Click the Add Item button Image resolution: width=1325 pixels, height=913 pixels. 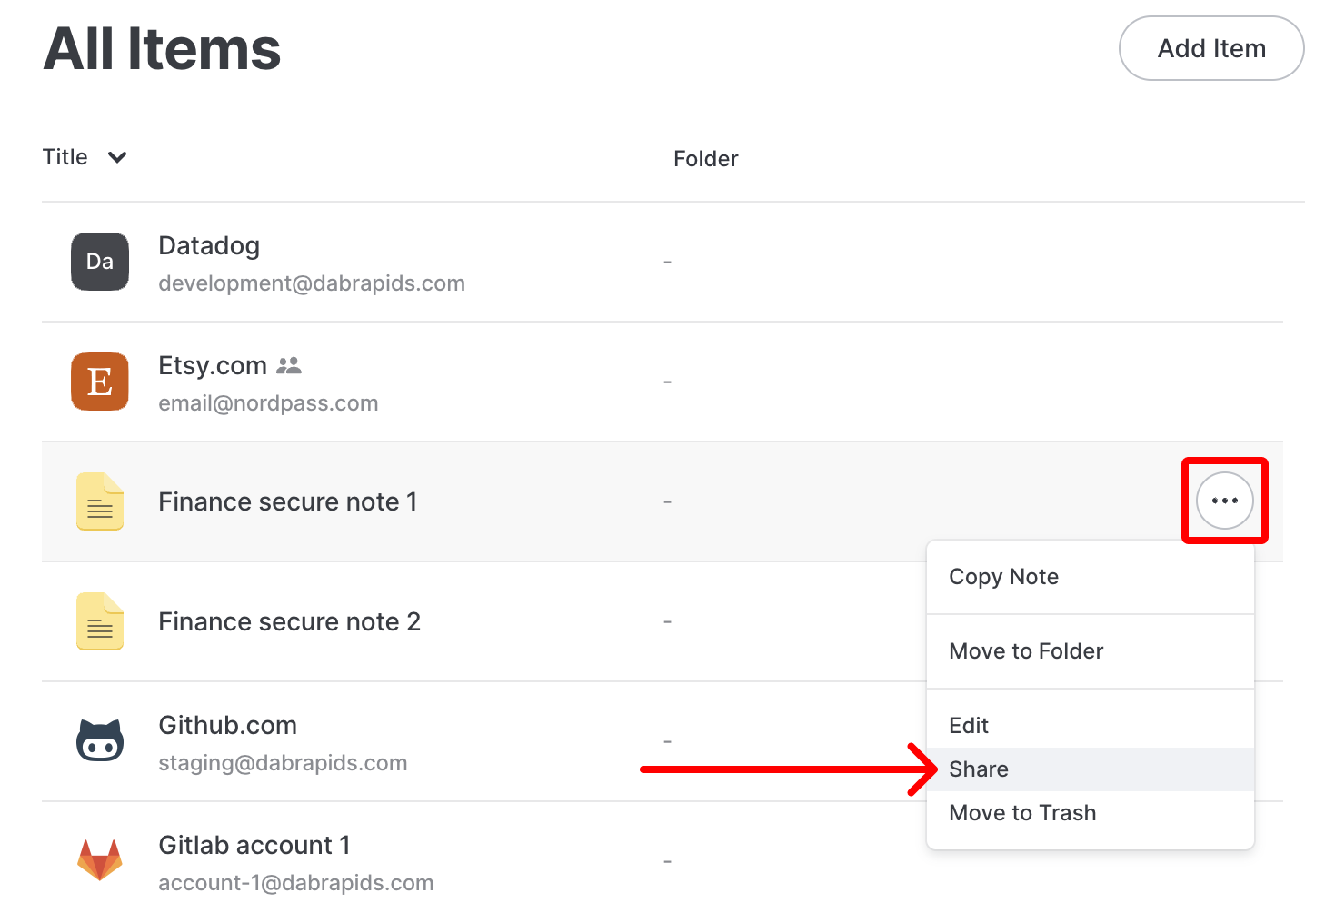(1211, 48)
